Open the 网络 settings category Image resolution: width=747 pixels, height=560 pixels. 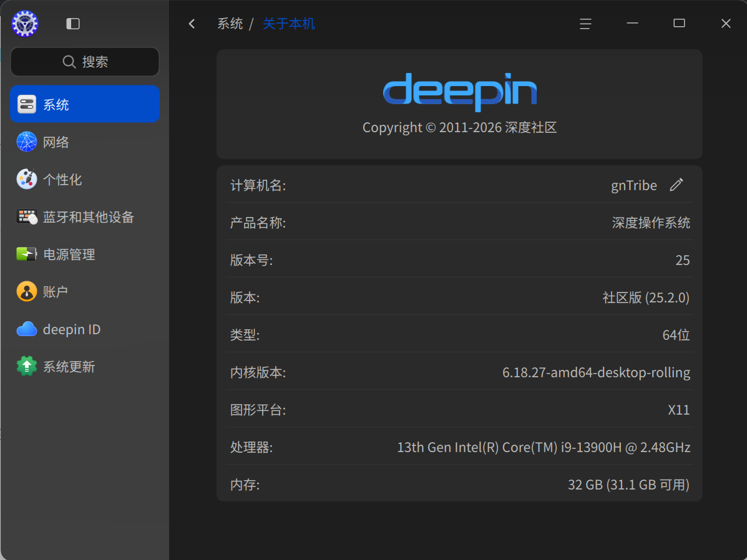pyautogui.click(x=85, y=142)
